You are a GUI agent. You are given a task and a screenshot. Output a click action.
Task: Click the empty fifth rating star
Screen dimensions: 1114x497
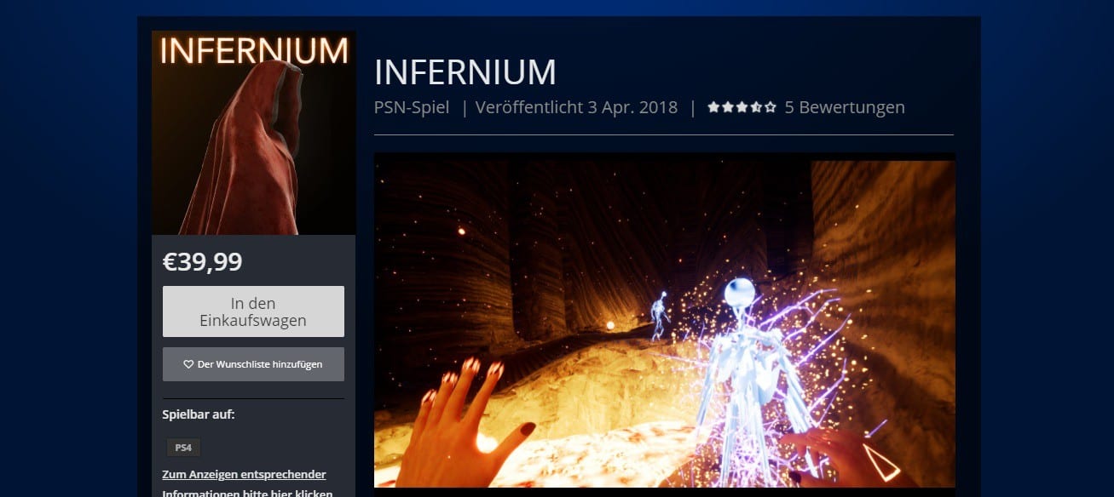click(771, 107)
